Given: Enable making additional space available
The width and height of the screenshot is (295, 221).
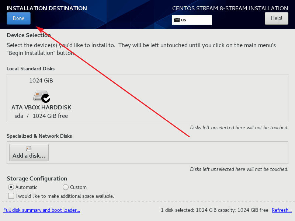Looking at the screenshot, I should tap(11, 196).
